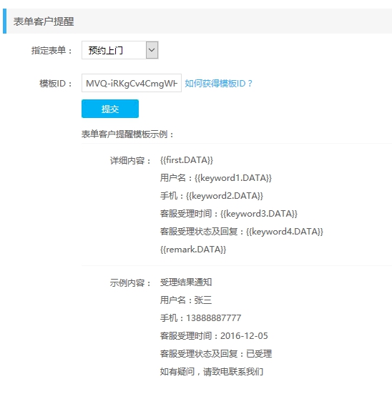Screen dimensions: 392x394
Task: Click the 手机 {{keyword2.DATA}} line
Action: [212, 196]
